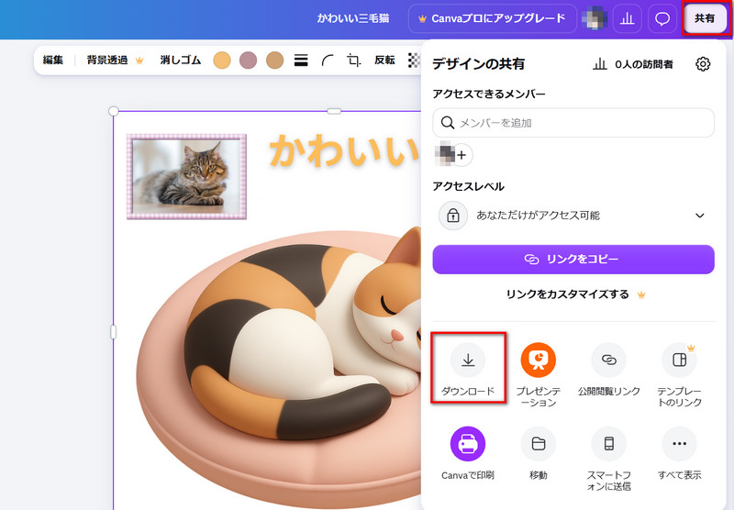Viewport: 734px width, 510px height.
Task: Open the アクセスレベル access dropdown
Action: (x=573, y=216)
